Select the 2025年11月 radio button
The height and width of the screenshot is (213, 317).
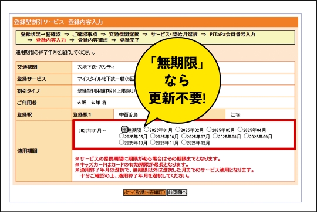[x=153, y=142]
